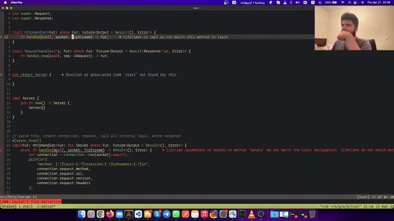Image resolution: width=394 pixels, height=221 pixels.
Task: Click the webcam overlay in the corner
Action: tap(355, 28)
